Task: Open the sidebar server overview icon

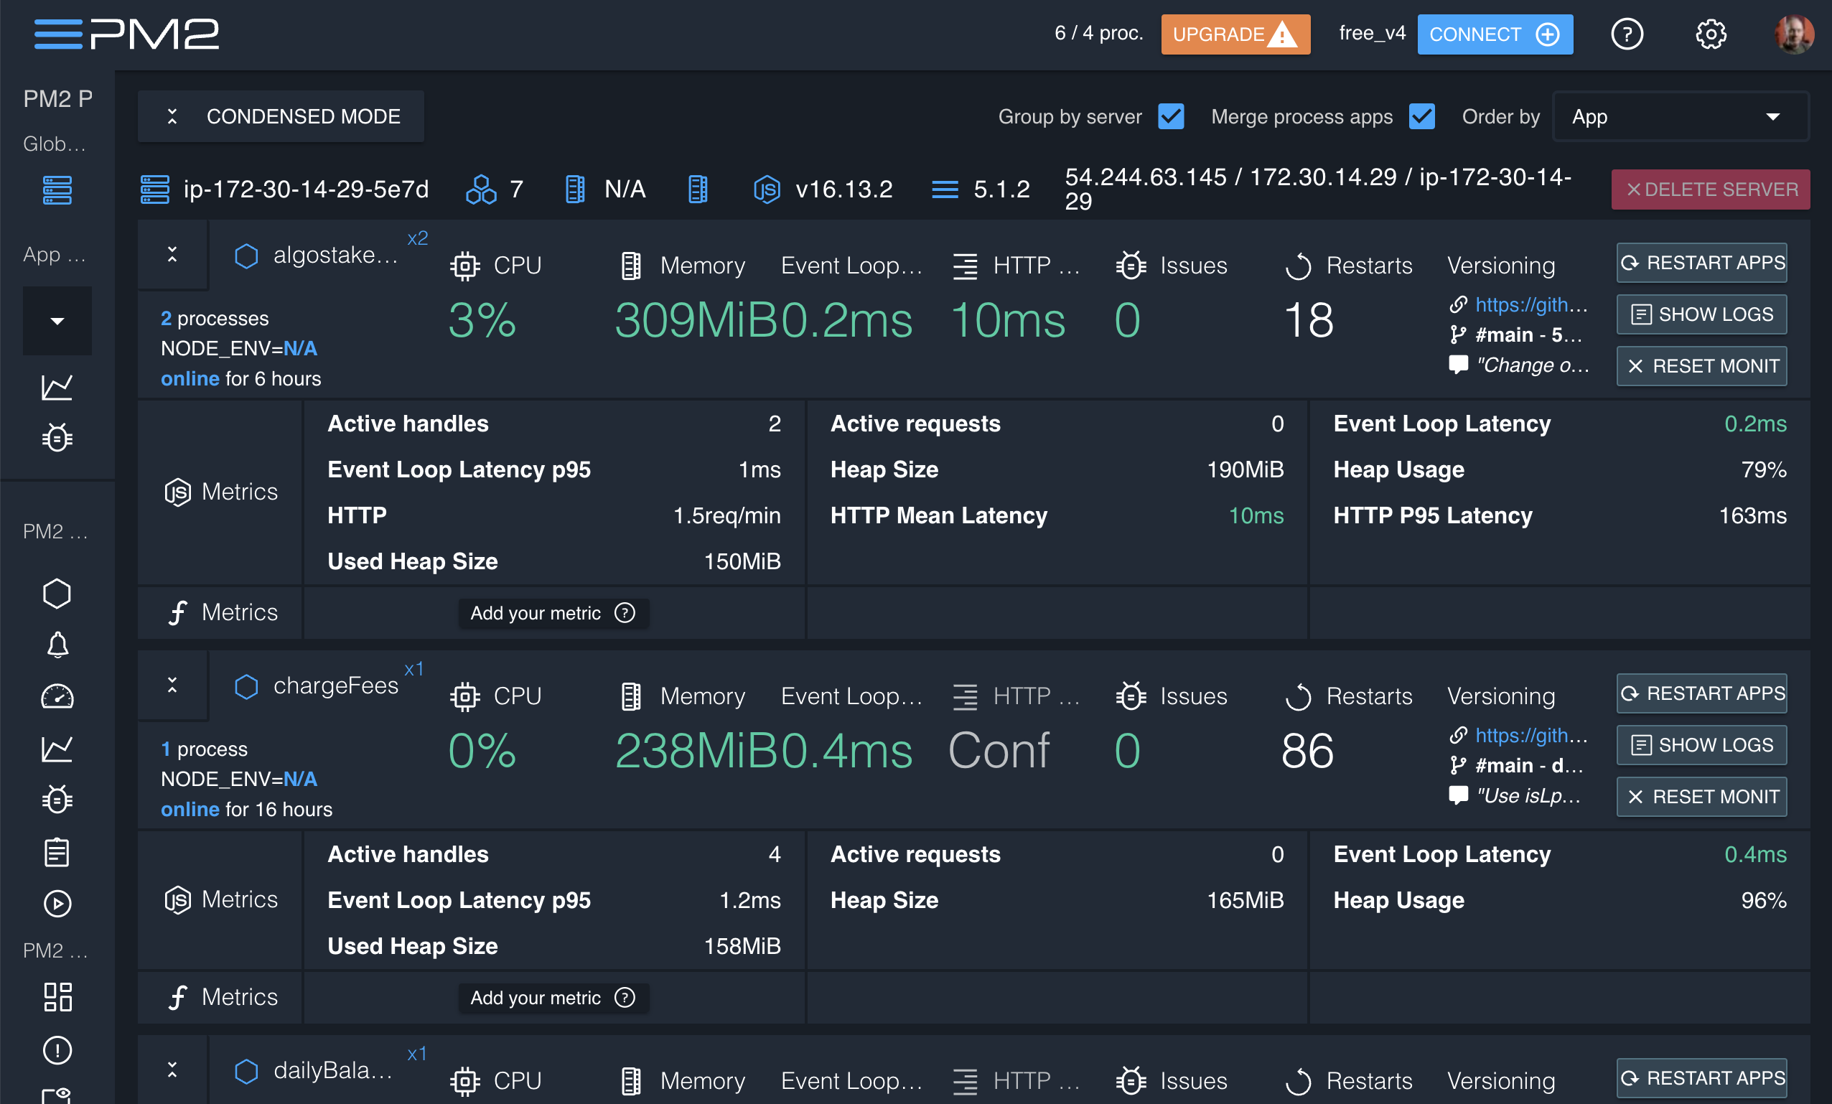Action: tap(57, 190)
